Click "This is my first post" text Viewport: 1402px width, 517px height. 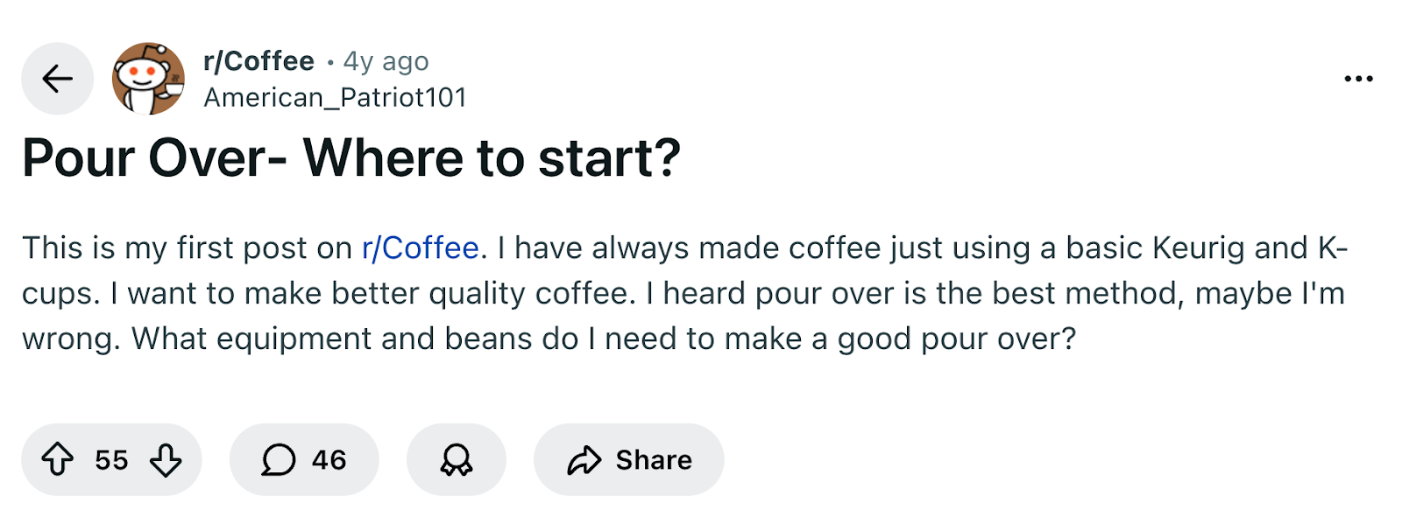pyautogui.click(x=186, y=248)
